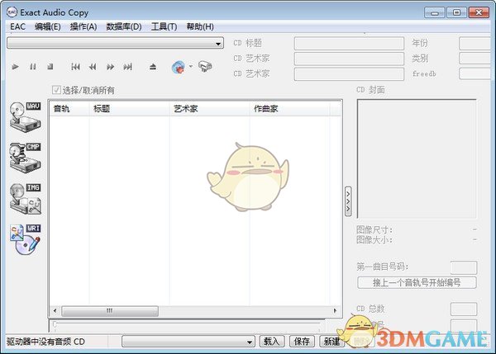Image resolution: width=496 pixels, height=354 pixels.
Task: Minimize the Exact Audio Copy window
Action: click(x=435, y=12)
